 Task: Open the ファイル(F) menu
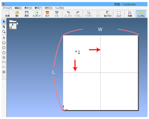[x=7, y=8]
